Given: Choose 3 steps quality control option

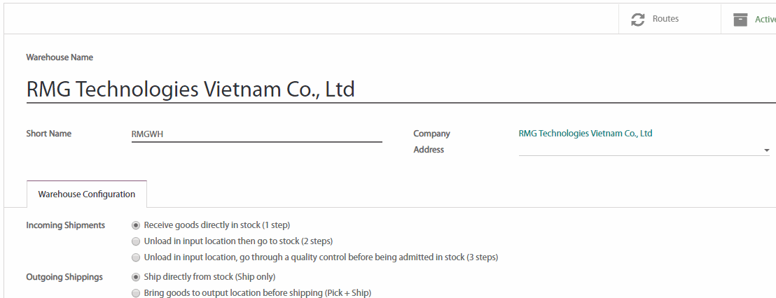Looking at the screenshot, I should pyautogui.click(x=136, y=257).
